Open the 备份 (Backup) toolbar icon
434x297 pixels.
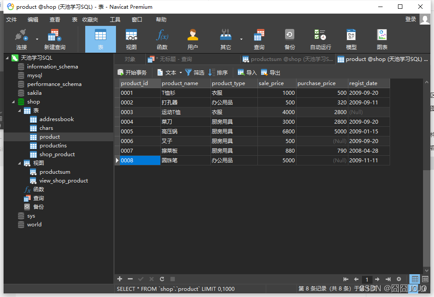click(289, 39)
